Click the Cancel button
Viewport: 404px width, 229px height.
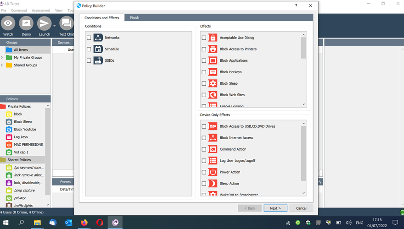pos(301,208)
